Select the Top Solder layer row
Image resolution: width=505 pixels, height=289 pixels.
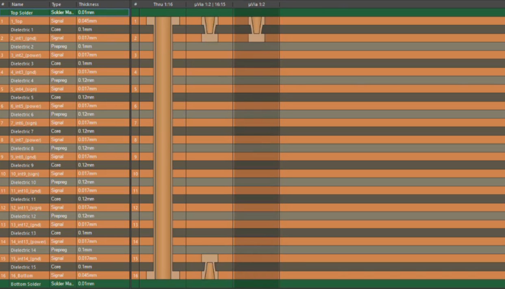(x=22, y=13)
